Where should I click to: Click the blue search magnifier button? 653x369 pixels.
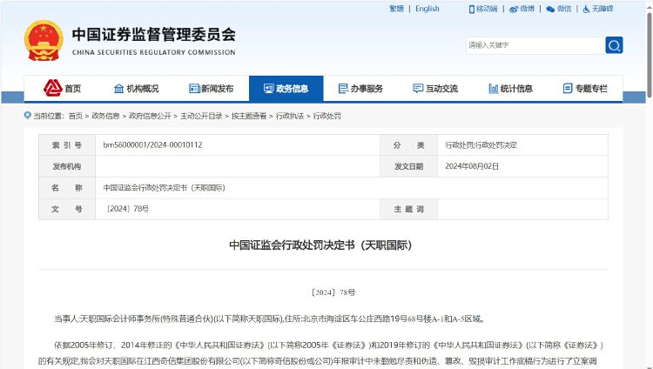614,45
